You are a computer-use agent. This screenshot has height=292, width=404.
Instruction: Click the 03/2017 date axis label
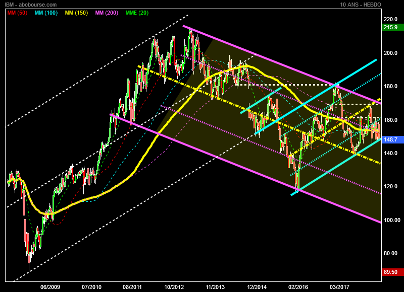[339, 287]
